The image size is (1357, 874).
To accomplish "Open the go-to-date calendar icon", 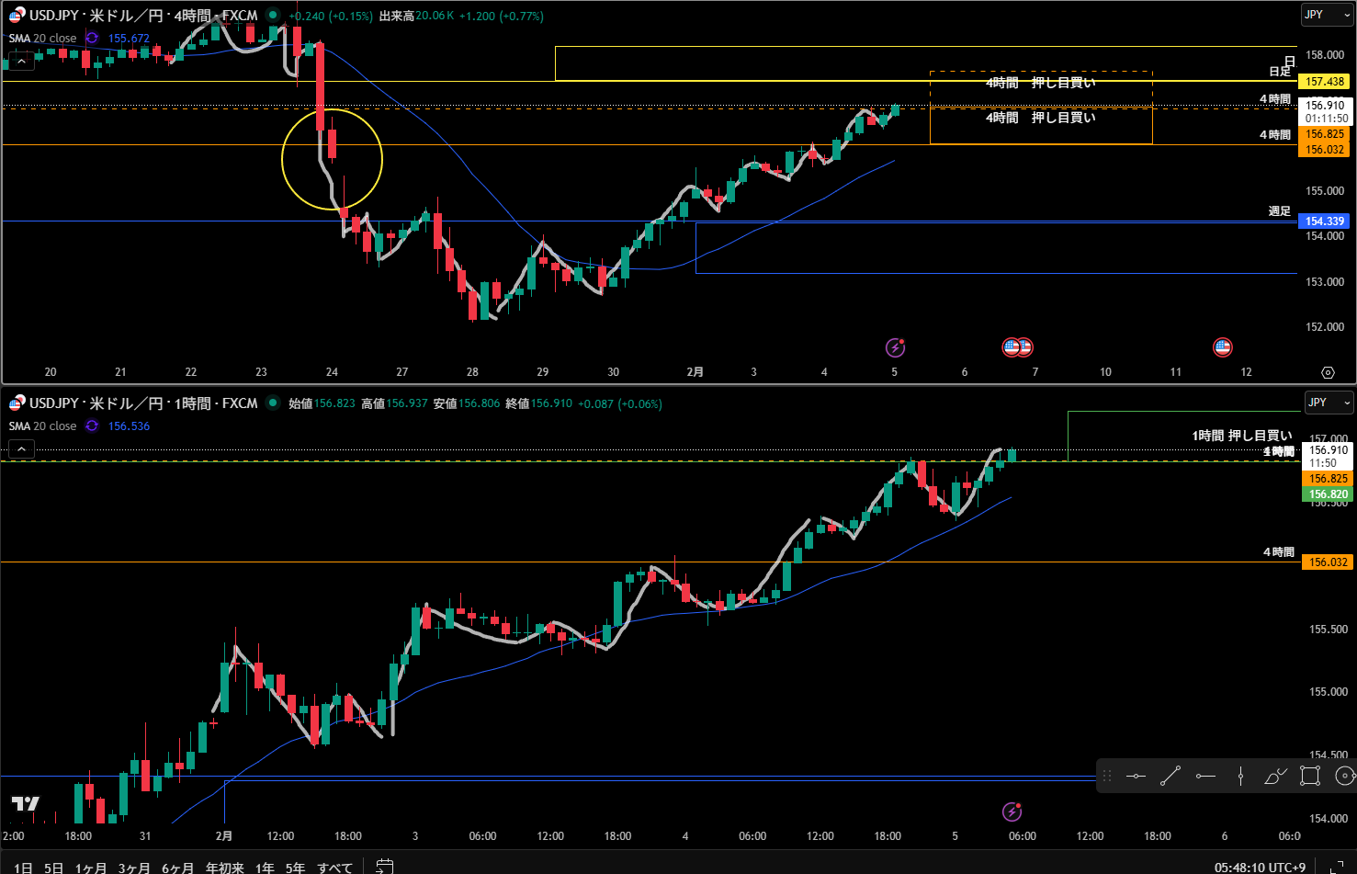I will [385, 867].
